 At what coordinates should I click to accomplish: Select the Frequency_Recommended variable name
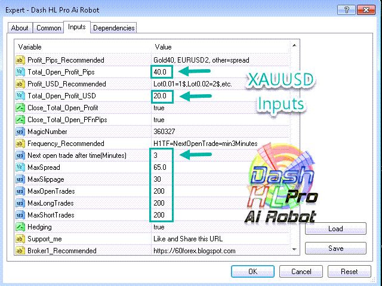point(66,144)
